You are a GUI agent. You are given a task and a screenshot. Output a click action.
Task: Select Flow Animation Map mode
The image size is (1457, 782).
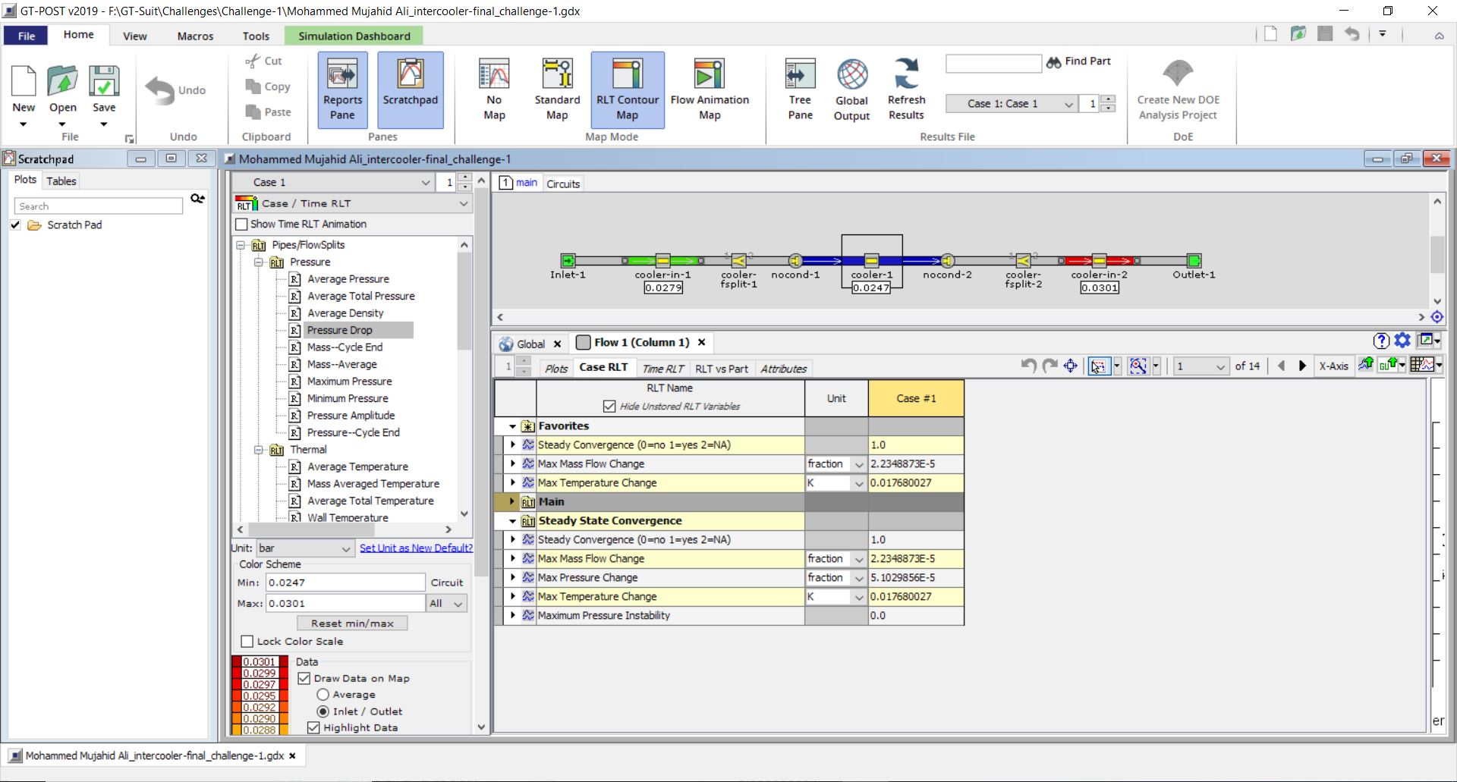[x=710, y=89]
